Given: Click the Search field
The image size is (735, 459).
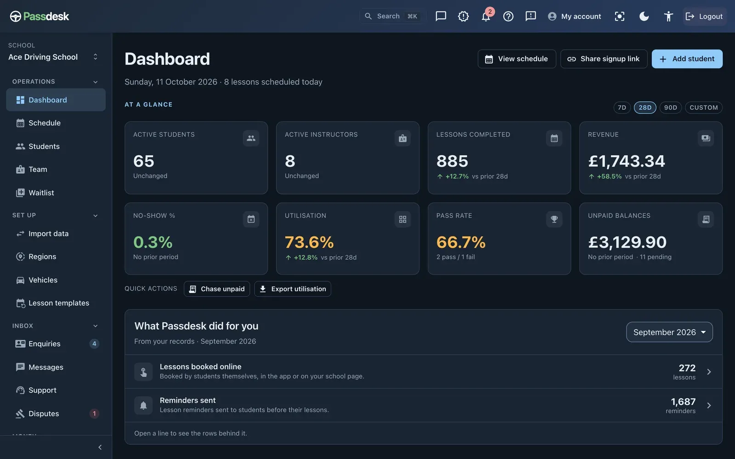Looking at the screenshot, I should pyautogui.click(x=392, y=17).
